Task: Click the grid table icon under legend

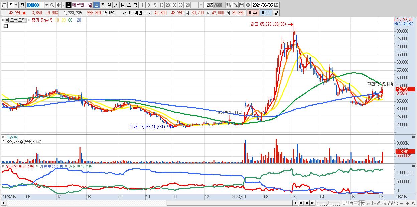Action: [5, 26]
